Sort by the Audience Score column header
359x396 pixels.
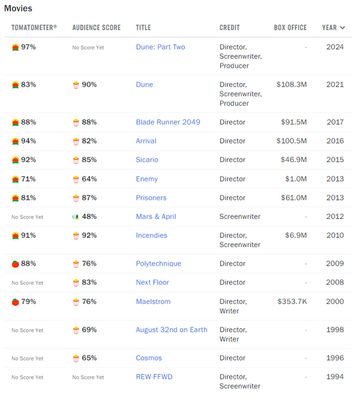tap(96, 28)
